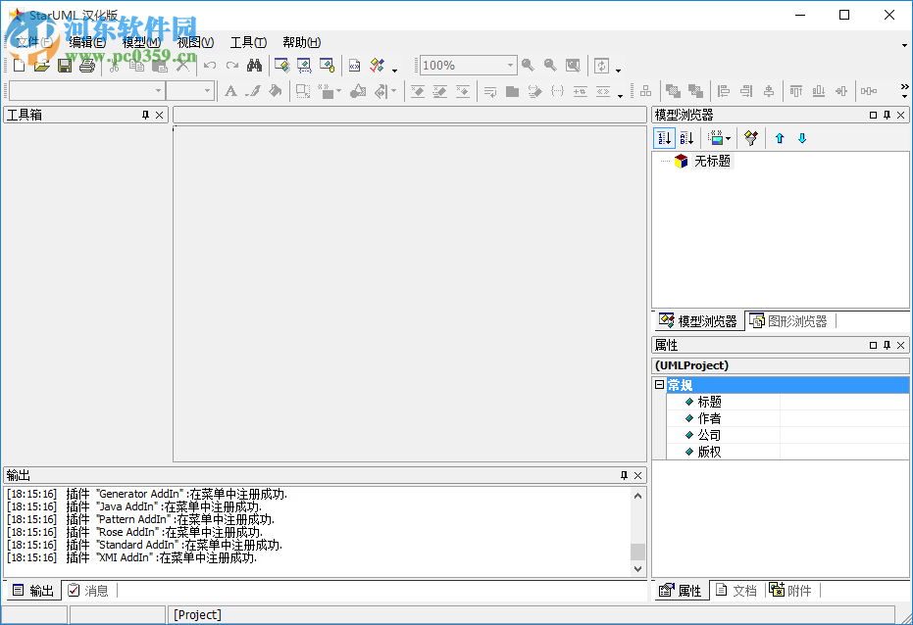The height and width of the screenshot is (625, 913).
Task: Click the Refresh diagram icon
Action: [x=601, y=65]
